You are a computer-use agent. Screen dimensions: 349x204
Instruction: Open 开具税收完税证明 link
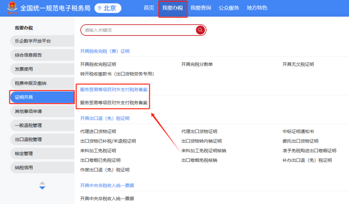coord(98,64)
